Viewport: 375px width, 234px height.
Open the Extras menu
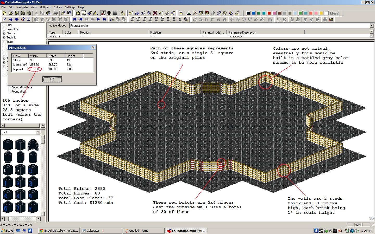coord(58,7)
